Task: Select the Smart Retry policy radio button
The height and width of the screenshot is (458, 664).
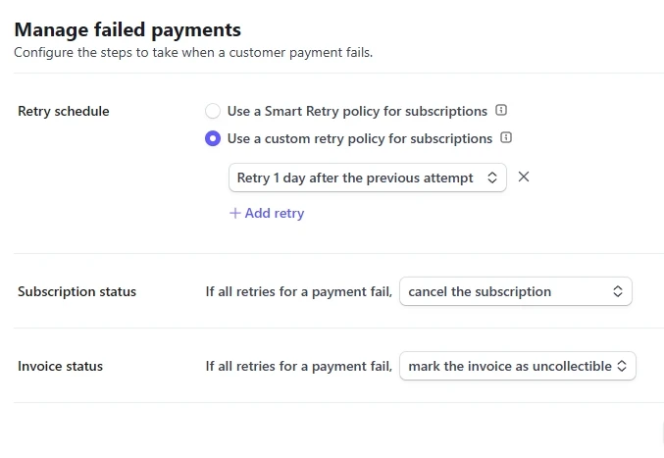Action: click(213, 112)
